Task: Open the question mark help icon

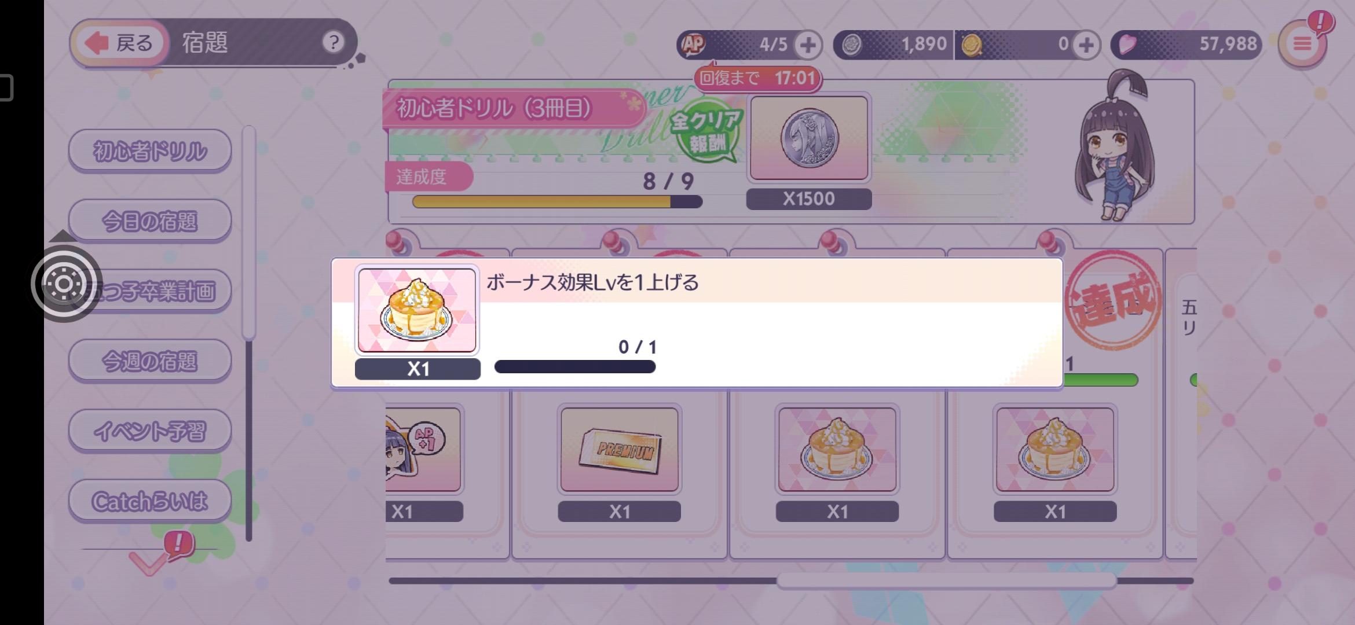Action: pos(333,42)
